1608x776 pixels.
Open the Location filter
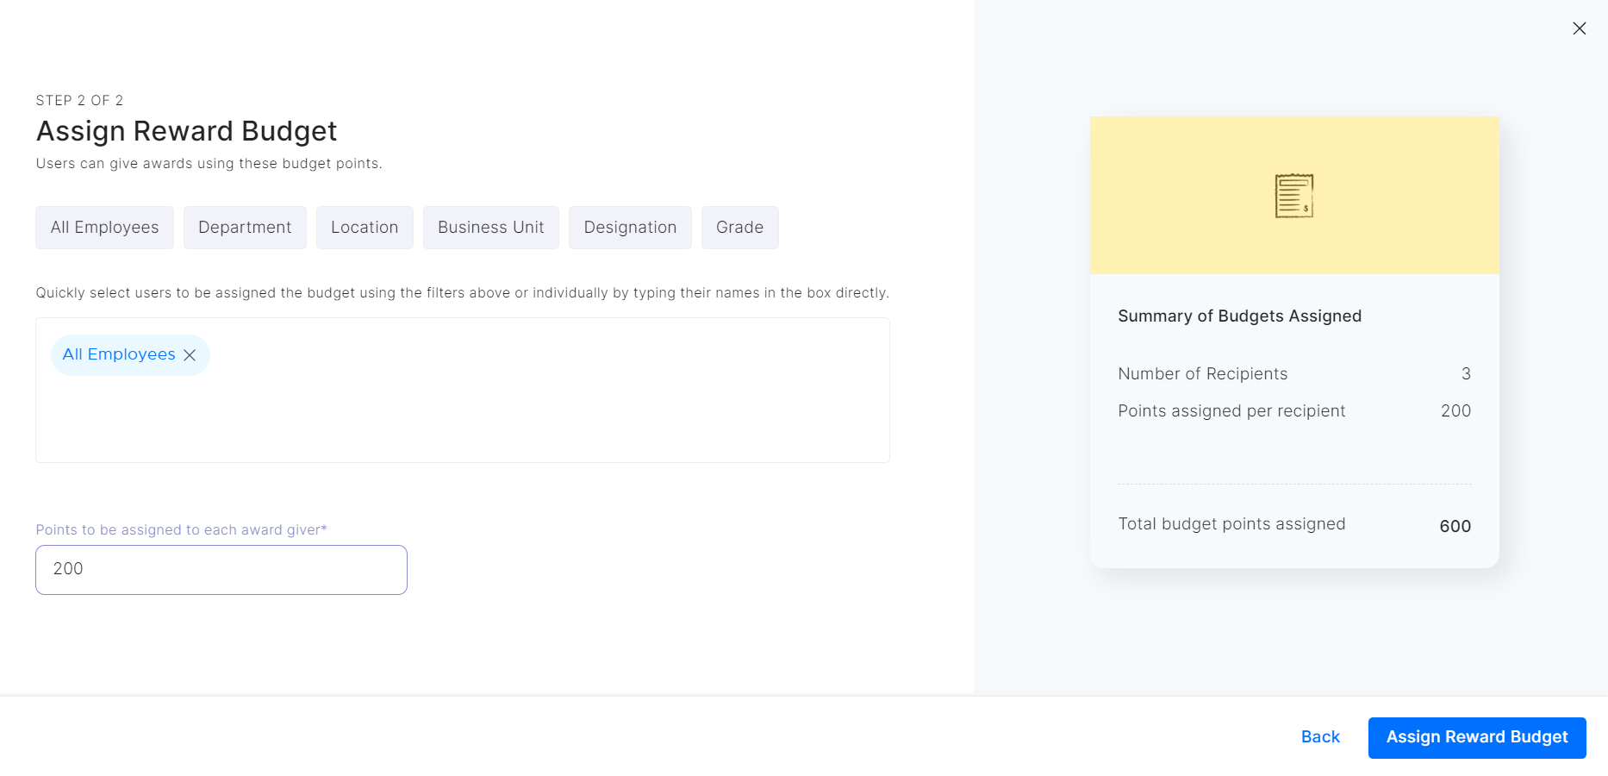point(365,228)
